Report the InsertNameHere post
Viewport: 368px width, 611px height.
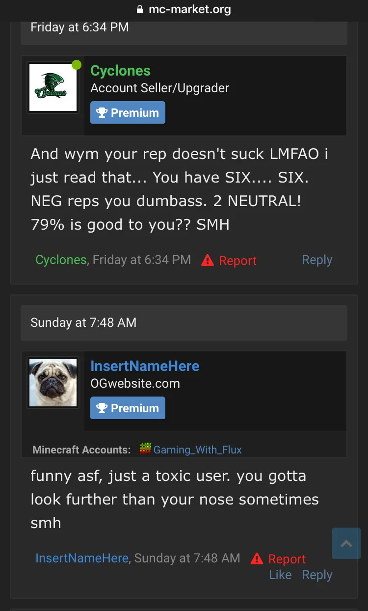[x=287, y=559]
